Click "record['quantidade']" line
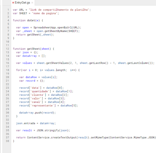This screenshot has width=156, height=153. click(46, 91)
